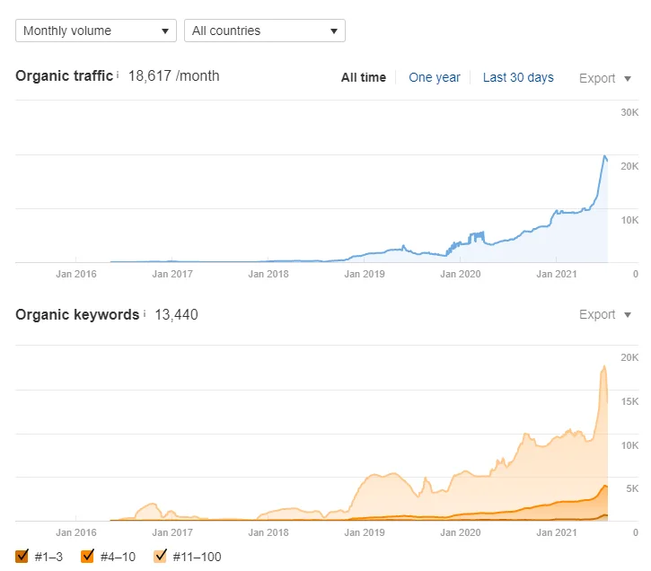The height and width of the screenshot is (571, 651).
Task: Click the Organic keywords heading
Action: coord(77,314)
